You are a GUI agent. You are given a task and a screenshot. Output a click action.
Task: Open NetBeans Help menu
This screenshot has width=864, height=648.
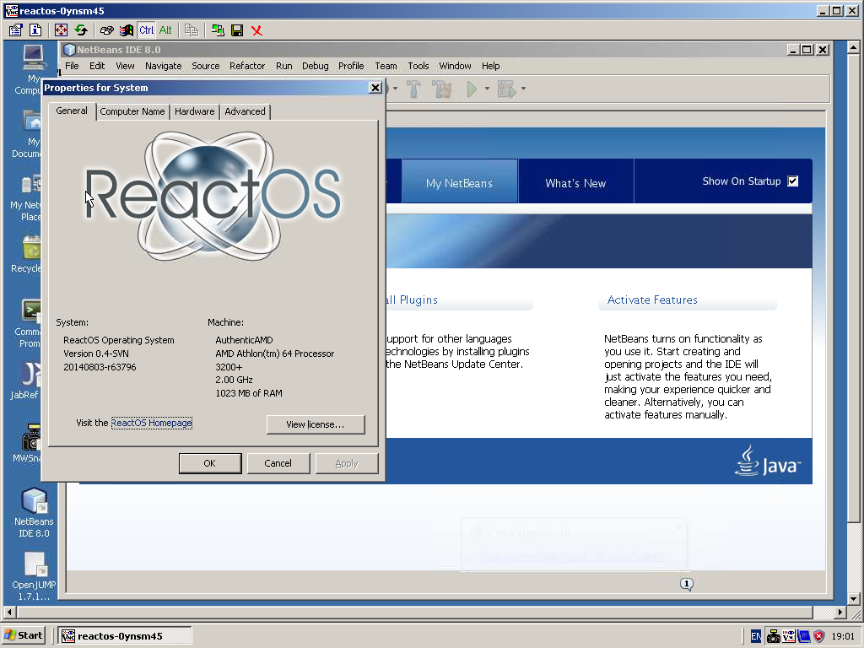[x=490, y=66]
